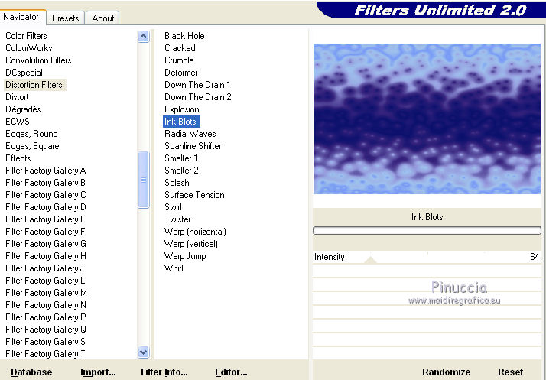Click the Randomize button
This screenshot has width=546, height=380.
click(446, 372)
